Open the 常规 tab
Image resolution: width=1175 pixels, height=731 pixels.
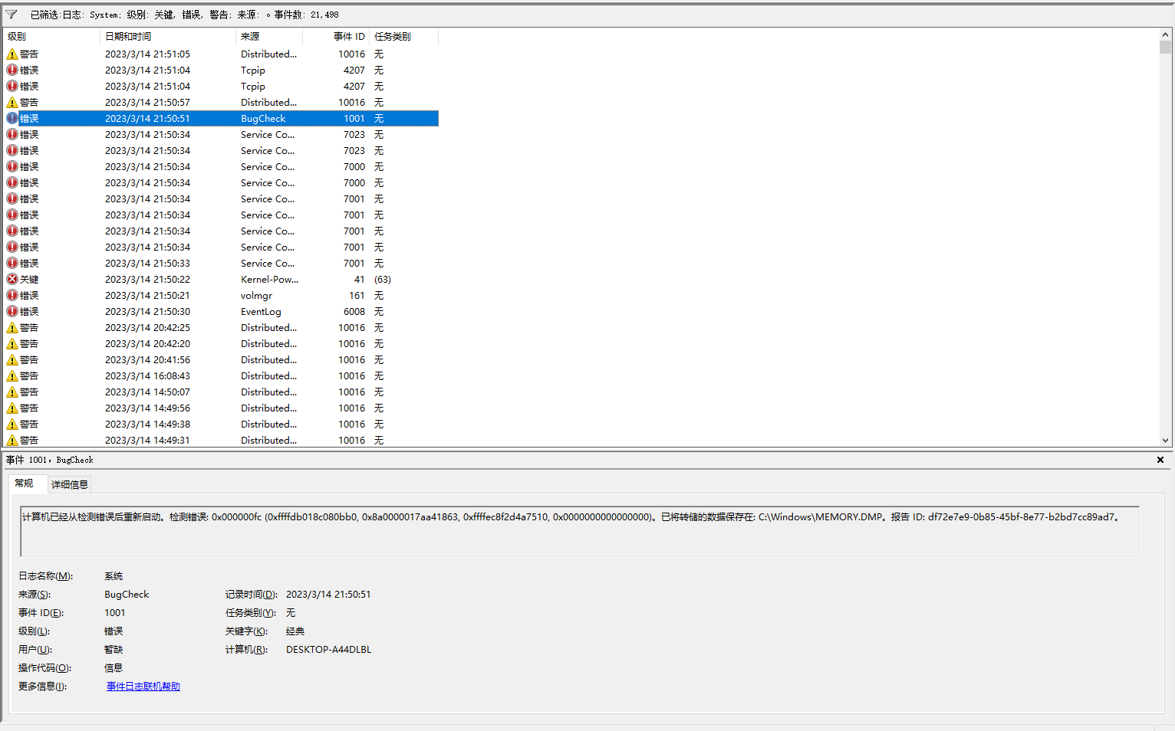tap(24, 484)
